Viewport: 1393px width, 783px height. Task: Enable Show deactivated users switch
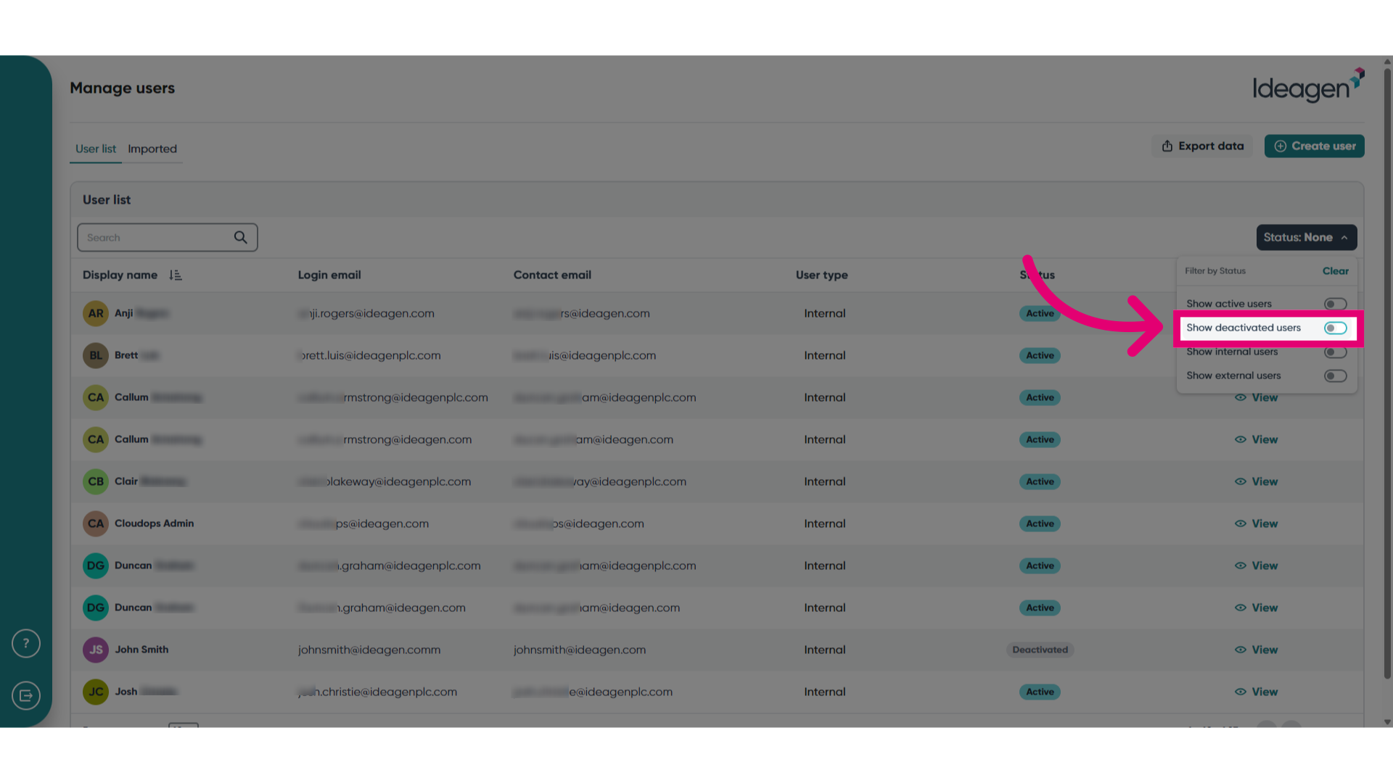pyautogui.click(x=1335, y=328)
